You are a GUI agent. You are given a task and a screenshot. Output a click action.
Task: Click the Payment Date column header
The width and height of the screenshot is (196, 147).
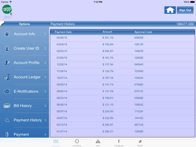pyautogui.click(x=63, y=32)
